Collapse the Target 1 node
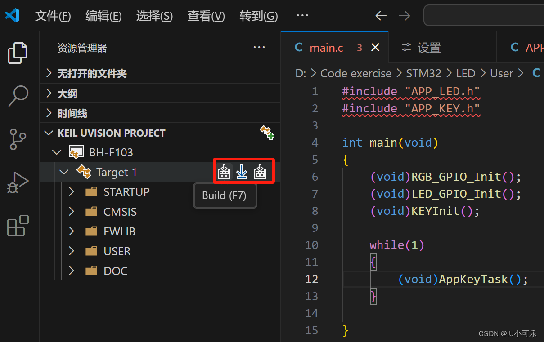544x342 pixels. 64,172
